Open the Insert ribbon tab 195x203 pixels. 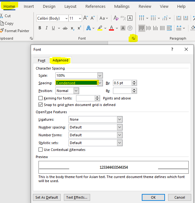pos(29,6)
